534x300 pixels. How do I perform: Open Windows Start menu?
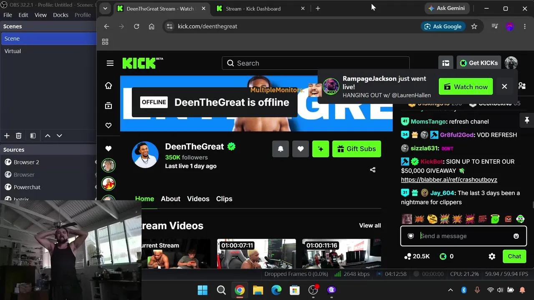pos(202,290)
